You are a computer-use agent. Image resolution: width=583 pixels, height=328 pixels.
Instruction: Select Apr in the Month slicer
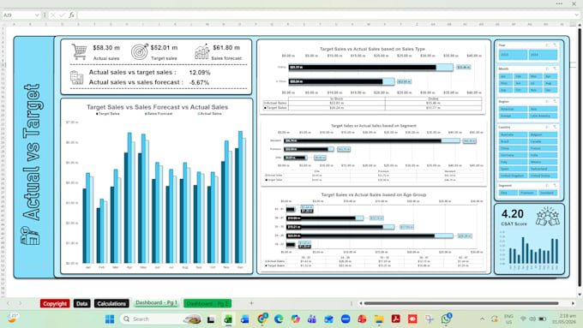[550, 76]
